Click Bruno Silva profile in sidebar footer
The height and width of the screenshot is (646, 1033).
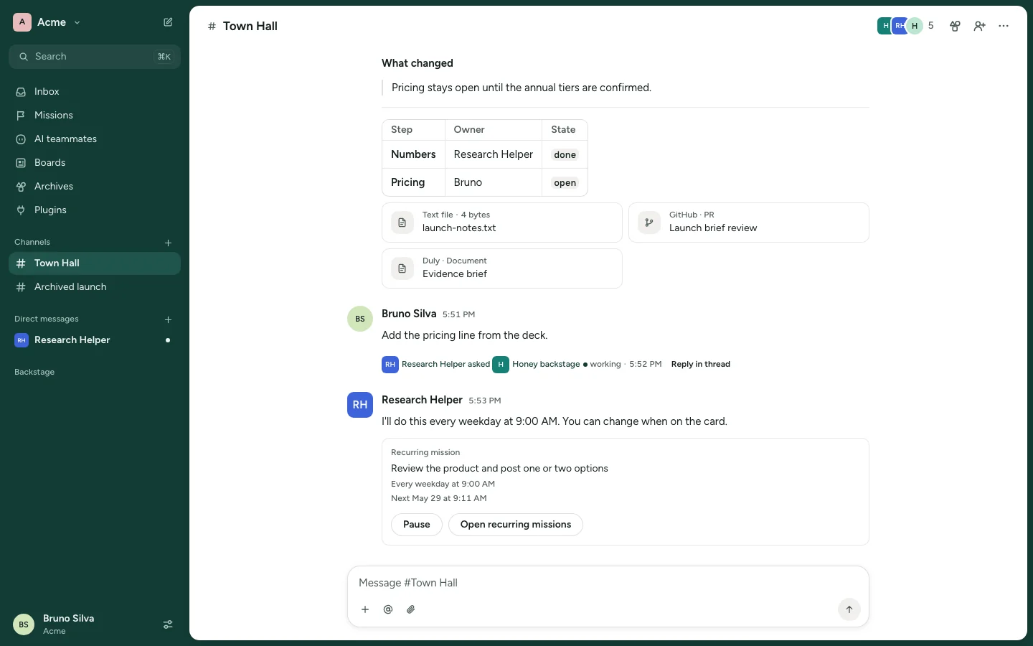tap(55, 624)
